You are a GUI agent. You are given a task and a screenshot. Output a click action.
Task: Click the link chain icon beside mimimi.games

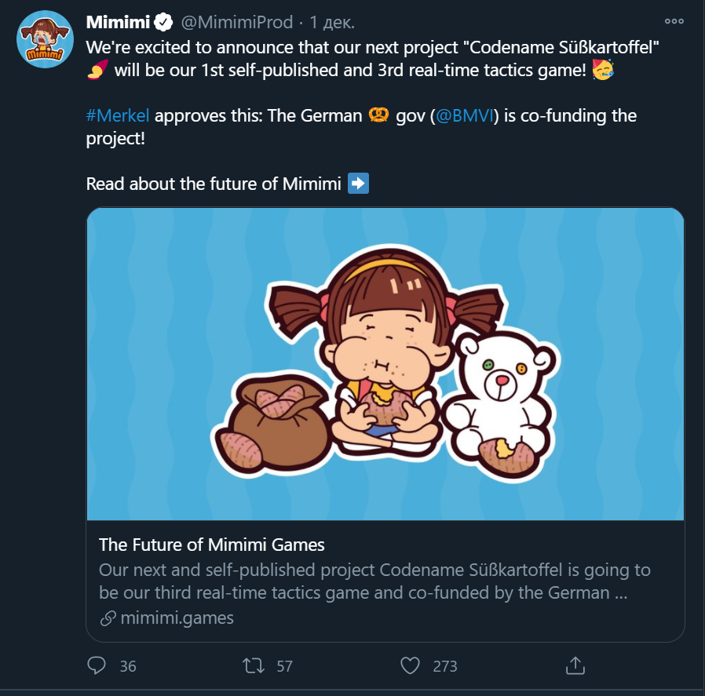pos(108,618)
